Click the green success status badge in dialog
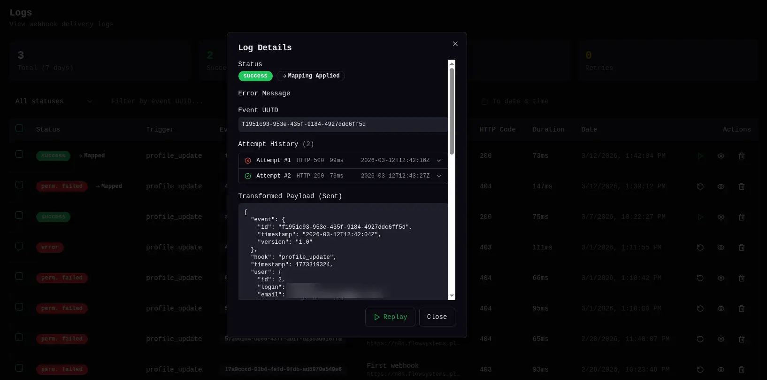Screen dimensions: 767x380 pyautogui.click(x=255, y=76)
